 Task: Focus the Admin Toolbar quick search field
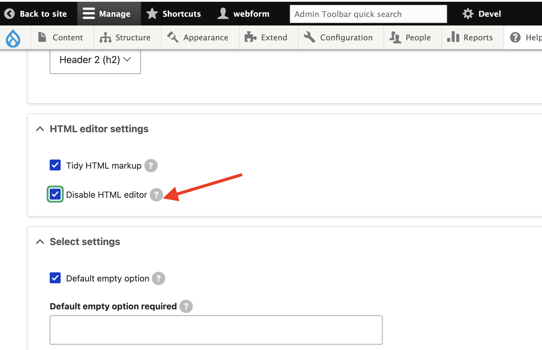368,14
